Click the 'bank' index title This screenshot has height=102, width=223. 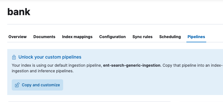coord(19,12)
